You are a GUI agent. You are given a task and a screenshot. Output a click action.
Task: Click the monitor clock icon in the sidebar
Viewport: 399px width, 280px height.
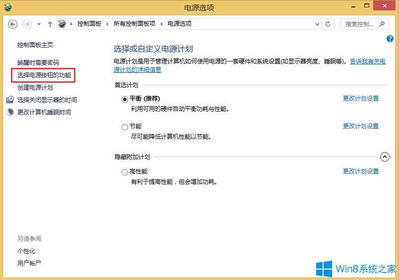pos(10,100)
